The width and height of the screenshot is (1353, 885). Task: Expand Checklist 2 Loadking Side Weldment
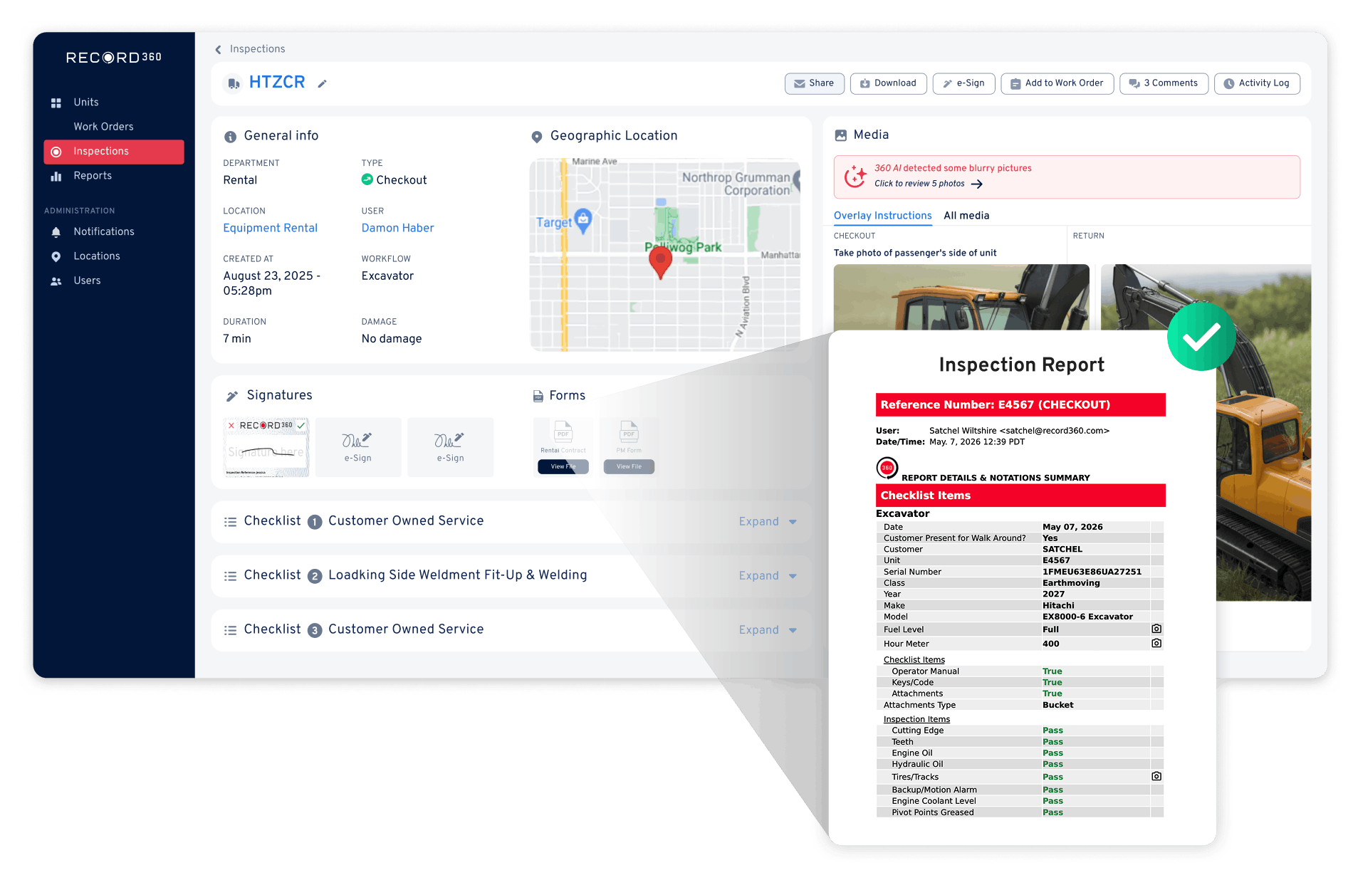pos(767,576)
